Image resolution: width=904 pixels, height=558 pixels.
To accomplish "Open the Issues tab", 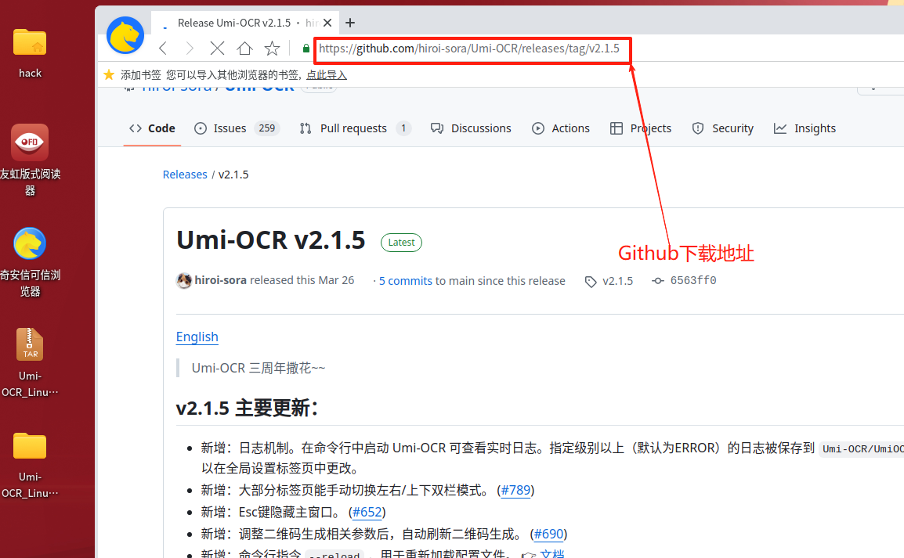I will 237,128.
